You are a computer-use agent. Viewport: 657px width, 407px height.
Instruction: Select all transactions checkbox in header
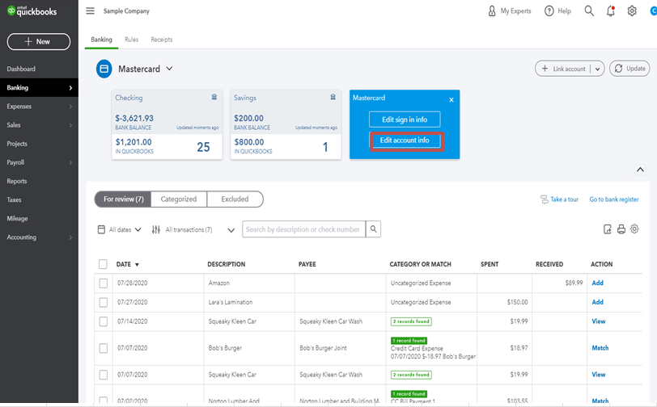[x=103, y=264]
